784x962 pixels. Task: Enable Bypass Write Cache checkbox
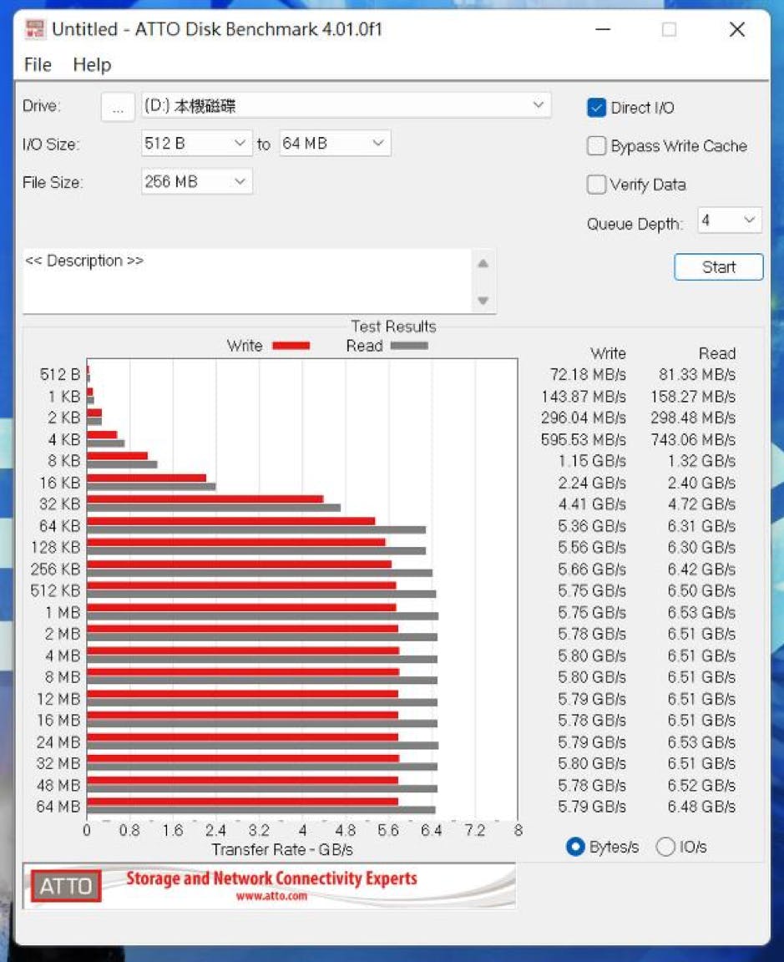click(x=596, y=146)
